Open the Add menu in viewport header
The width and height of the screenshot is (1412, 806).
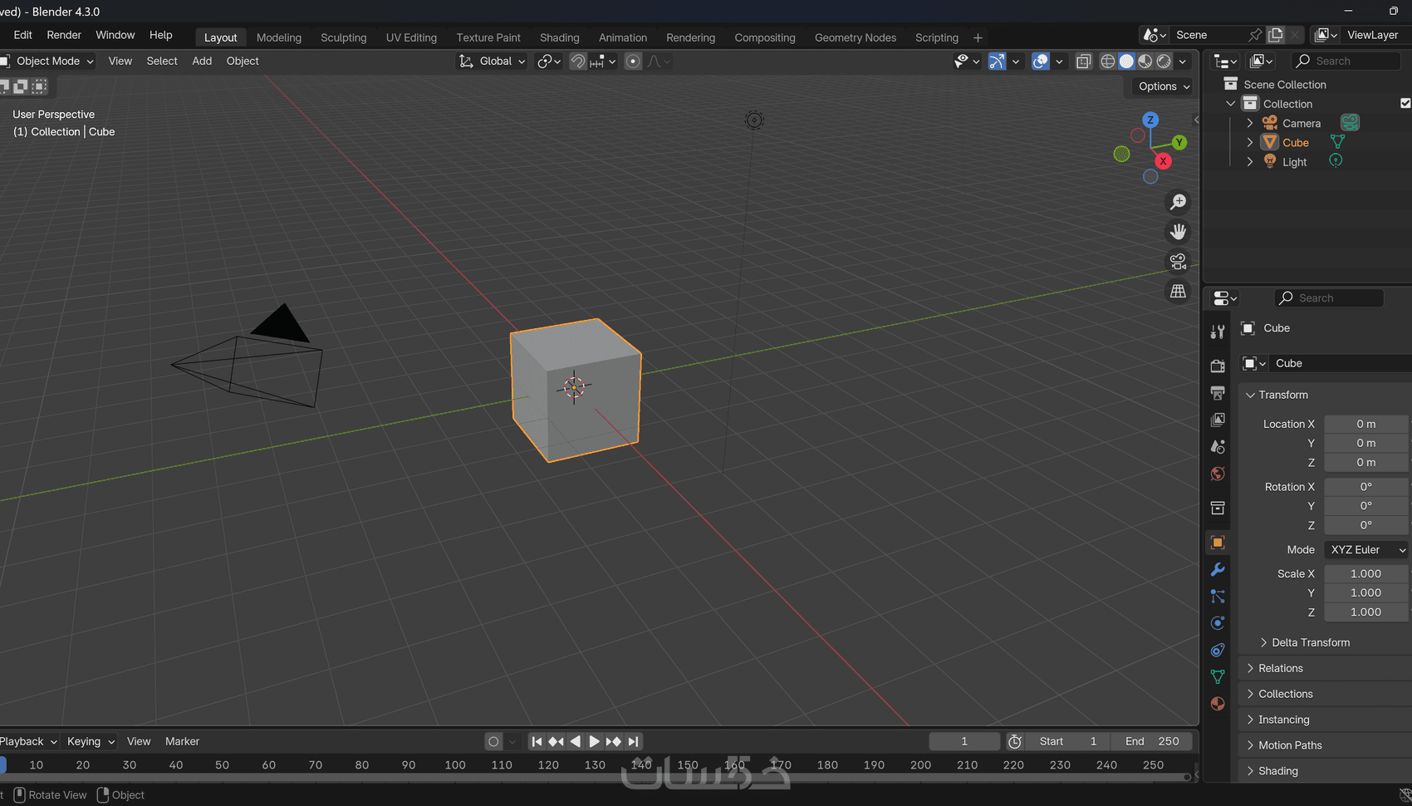click(x=202, y=61)
